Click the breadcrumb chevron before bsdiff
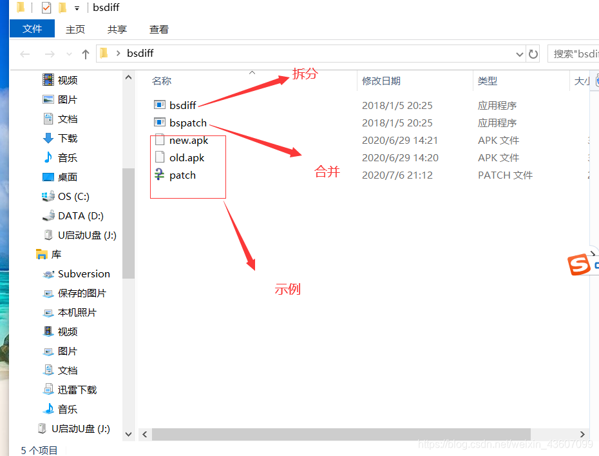 [x=119, y=53]
